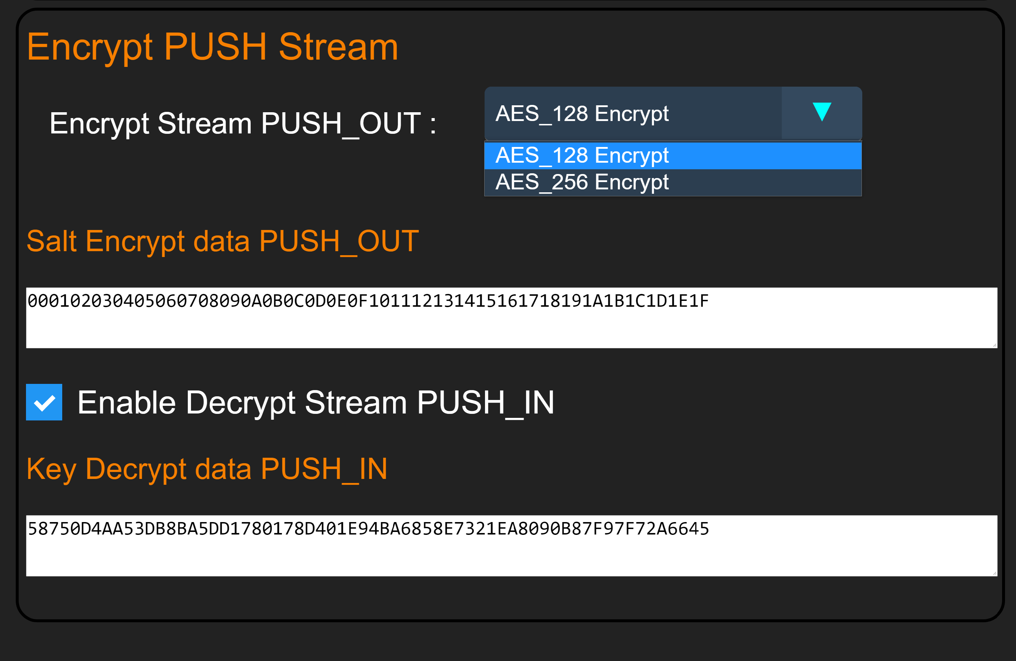Click the salt hex value starting with 000102
1016x661 pixels.
[x=367, y=302]
